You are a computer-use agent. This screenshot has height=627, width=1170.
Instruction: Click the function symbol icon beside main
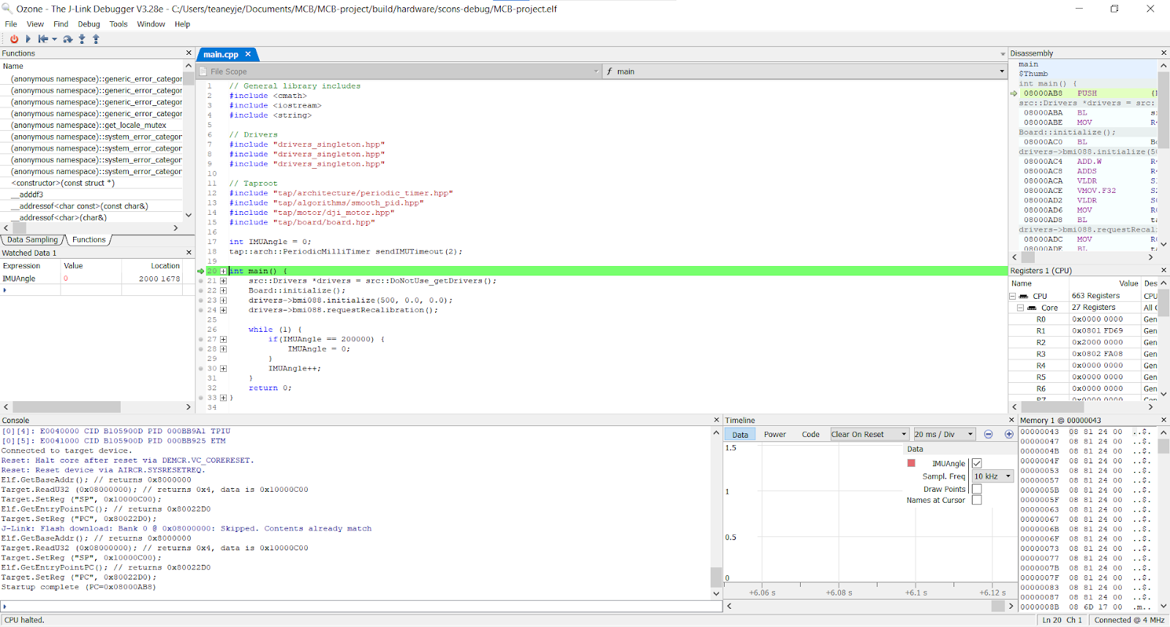point(609,72)
